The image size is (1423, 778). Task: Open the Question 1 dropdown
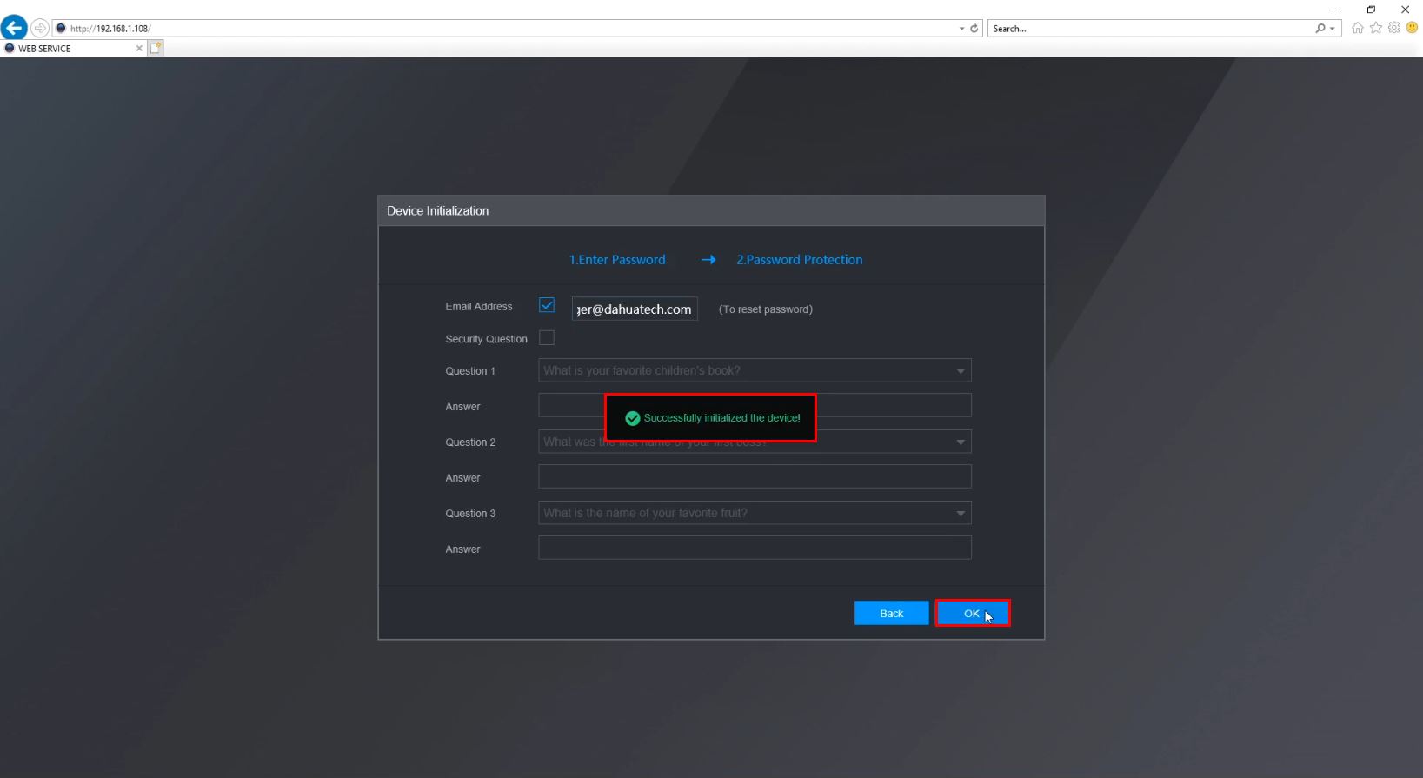coord(755,370)
